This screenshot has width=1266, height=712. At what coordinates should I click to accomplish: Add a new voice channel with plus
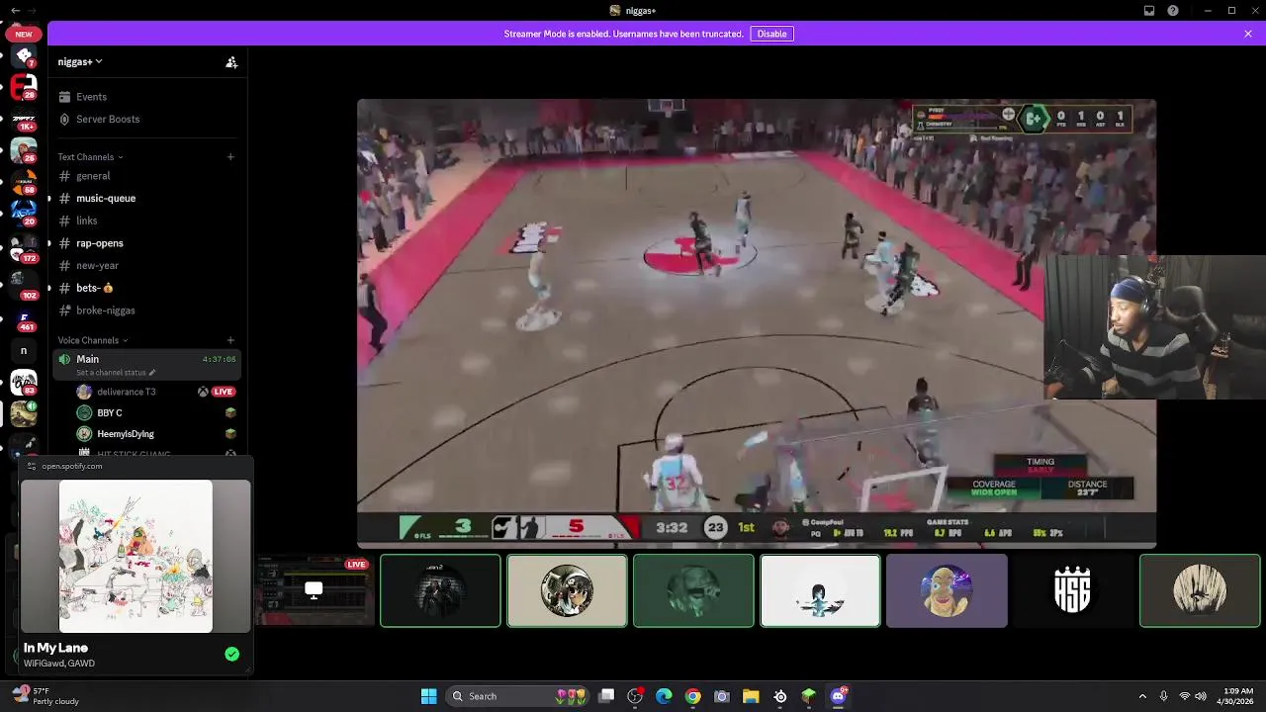pos(230,340)
